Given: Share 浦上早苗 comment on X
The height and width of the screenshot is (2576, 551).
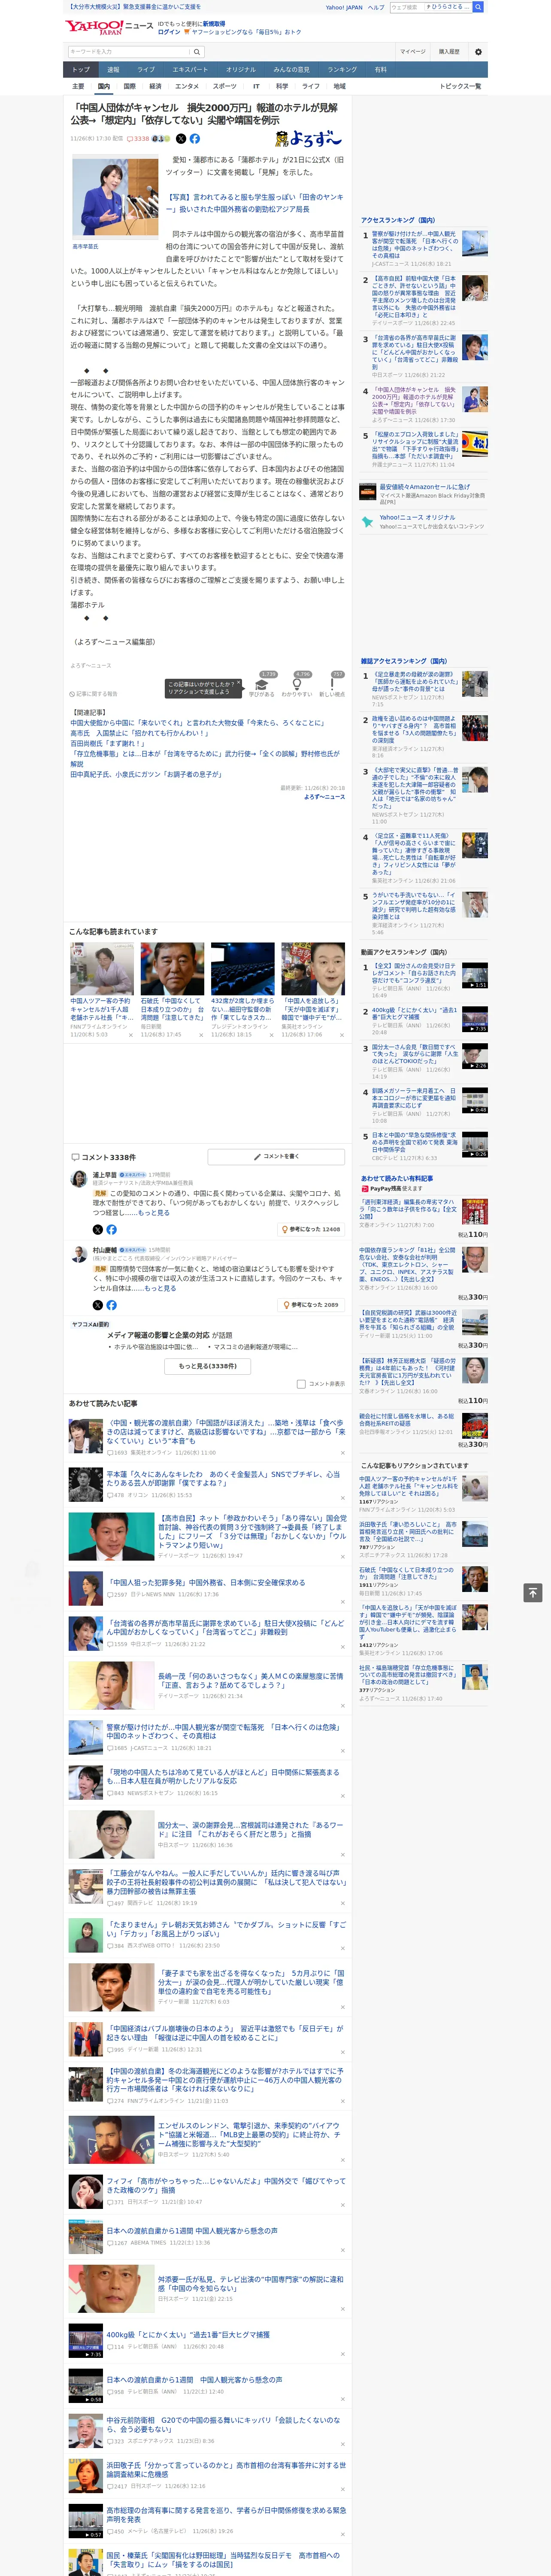Looking at the screenshot, I should [97, 1229].
